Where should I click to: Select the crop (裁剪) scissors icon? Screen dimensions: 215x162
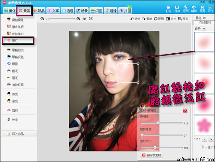202,7
